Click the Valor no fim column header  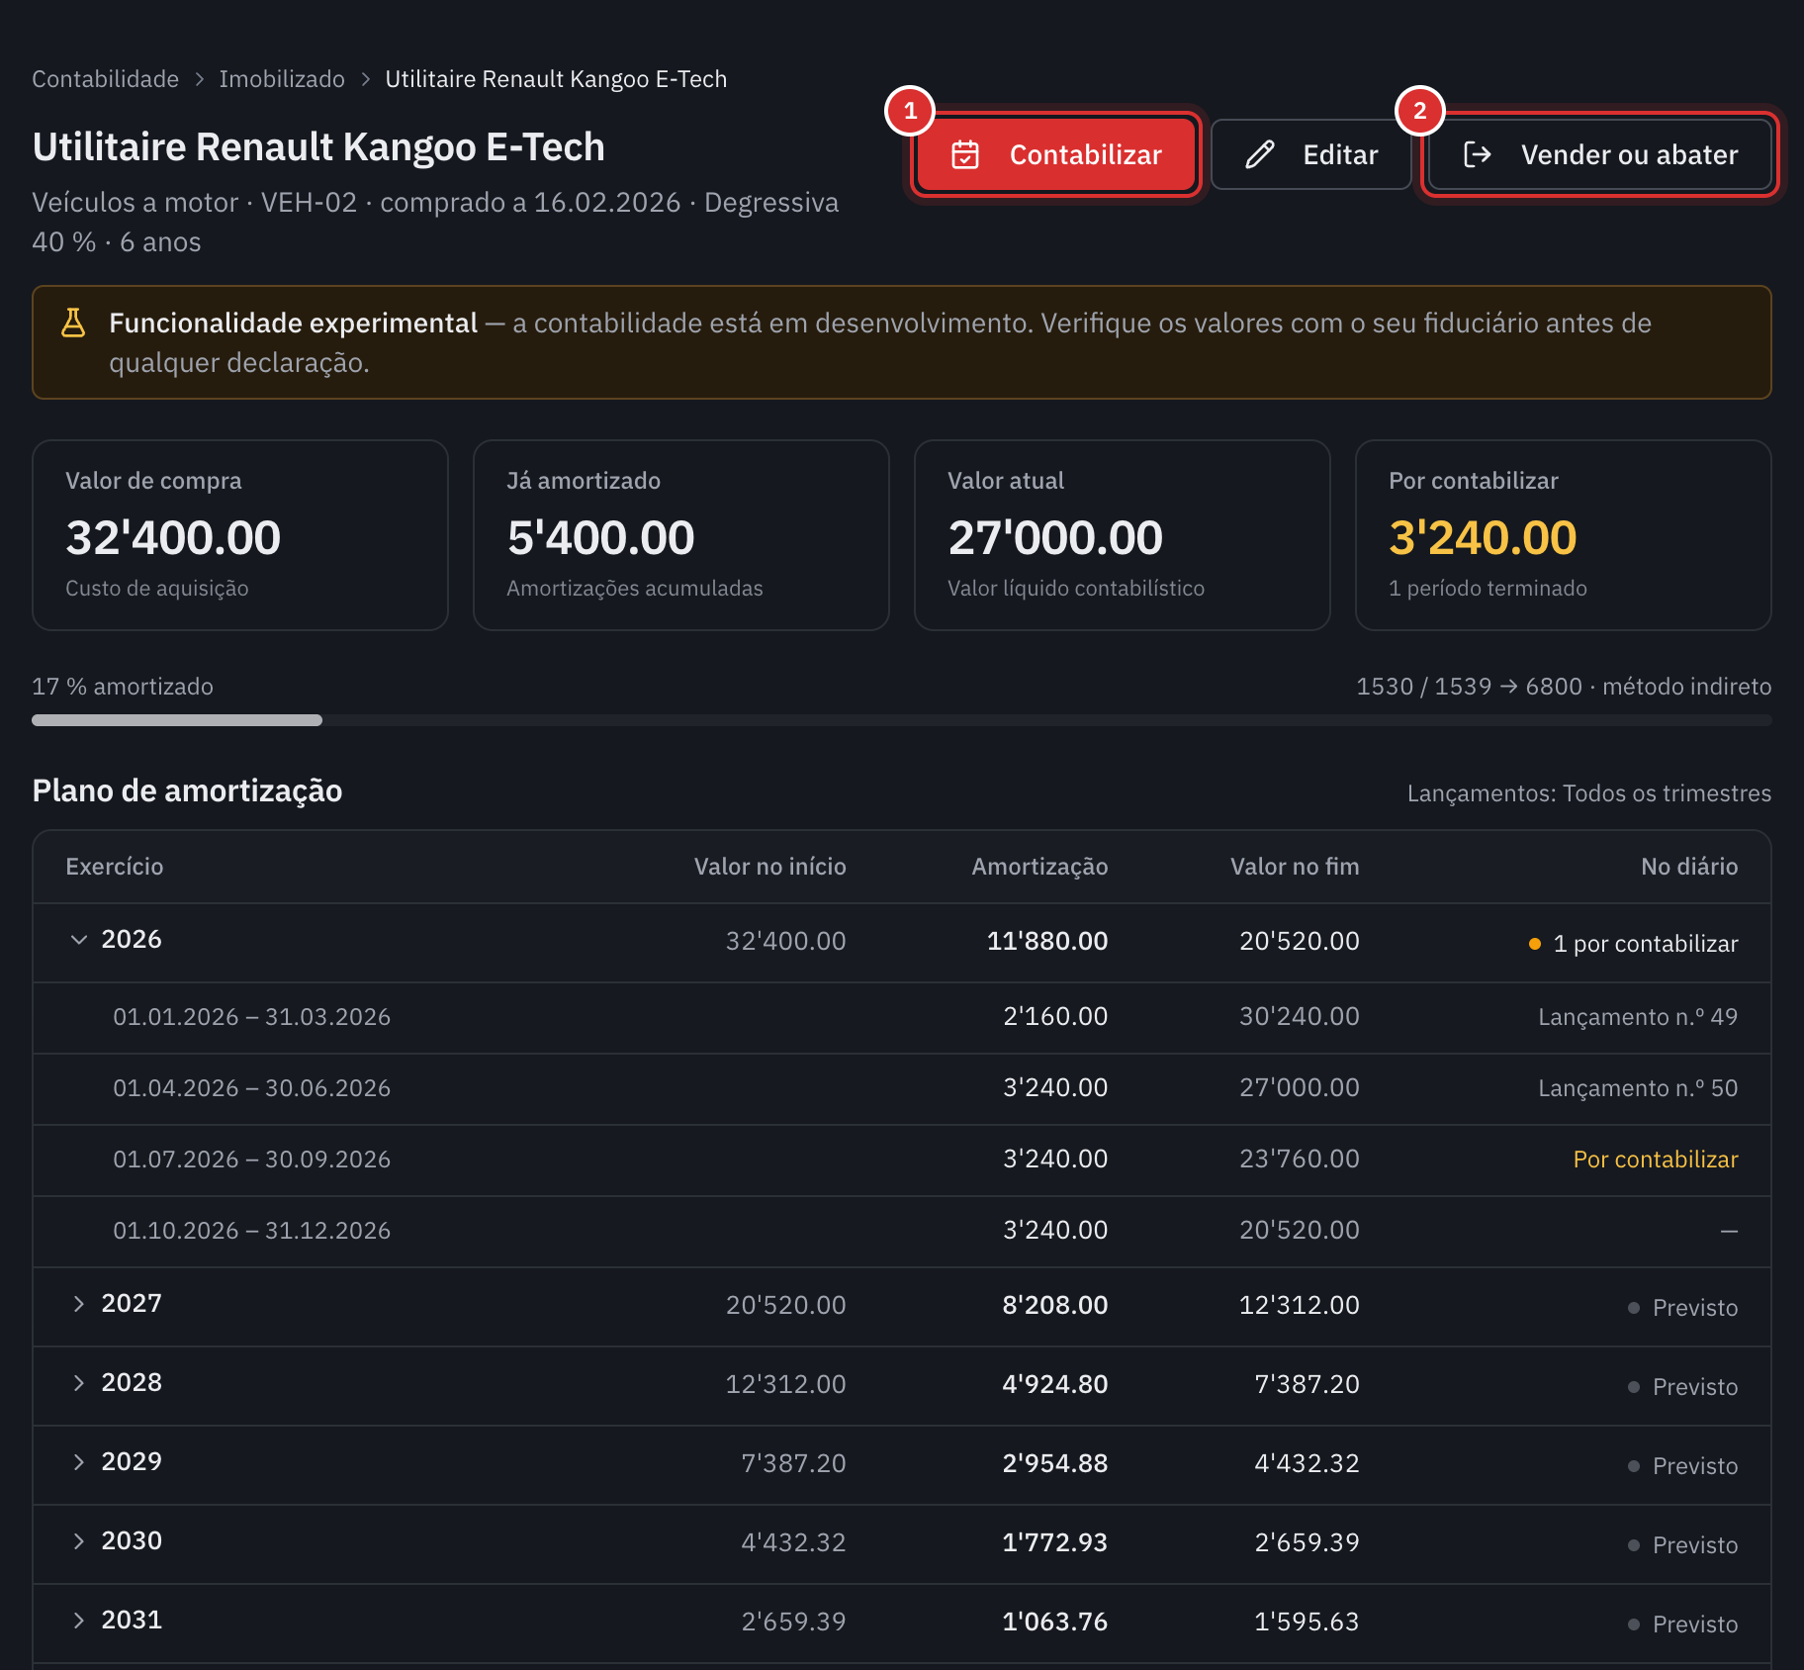coord(1295,867)
